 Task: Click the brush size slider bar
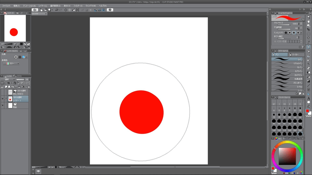pyautogui.click(x=283, y=25)
